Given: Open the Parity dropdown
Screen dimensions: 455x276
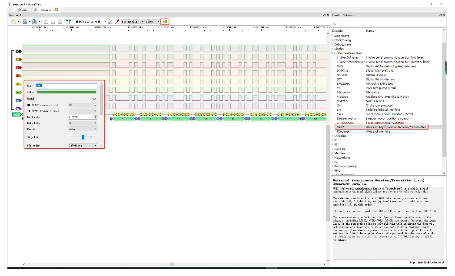Looking at the screenshot, I should coord(83,129).
